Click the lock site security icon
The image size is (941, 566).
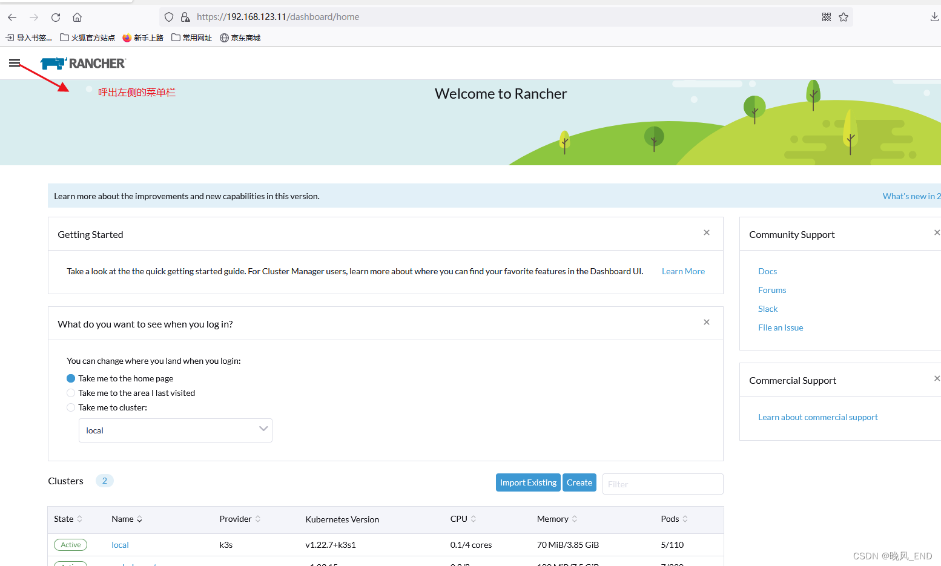coord(185,17)
